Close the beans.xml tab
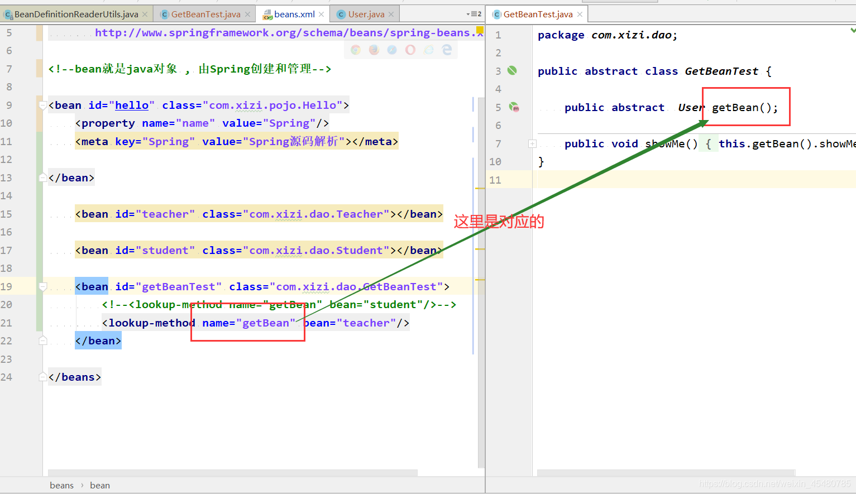 tap(322, 15)
